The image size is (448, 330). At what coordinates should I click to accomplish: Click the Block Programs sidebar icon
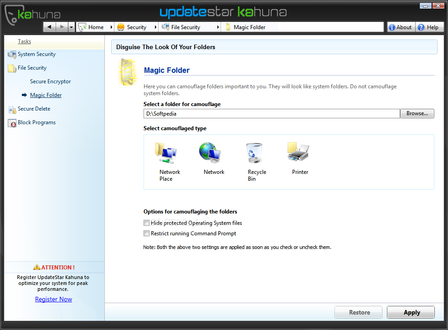click(x=12, y=123)
